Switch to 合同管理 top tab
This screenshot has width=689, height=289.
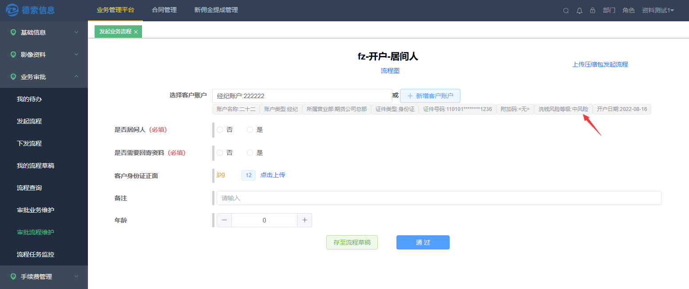pos(164,10)
